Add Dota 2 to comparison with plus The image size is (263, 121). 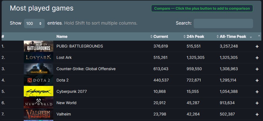pyautogui.click(x=257, y=80)
